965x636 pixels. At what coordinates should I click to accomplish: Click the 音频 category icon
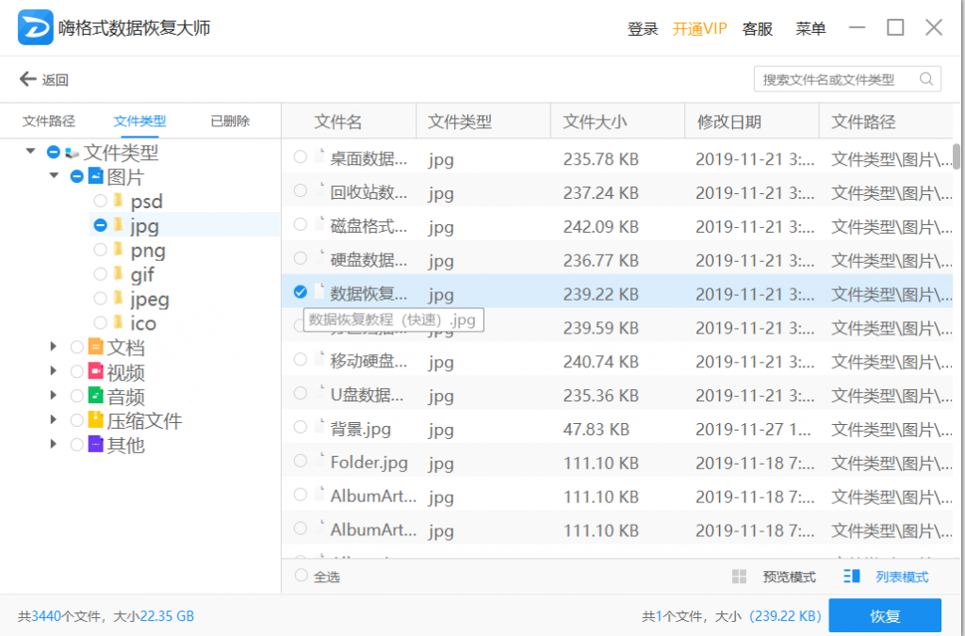95,396
